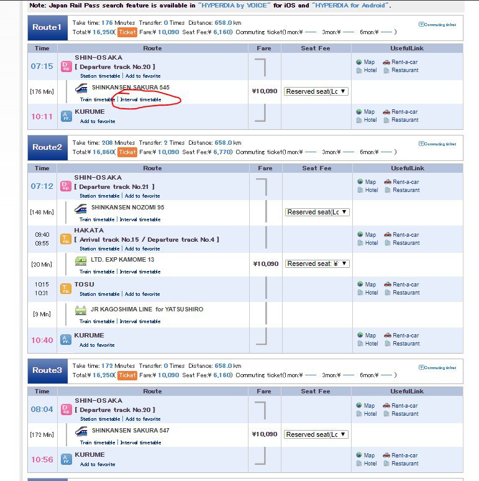Open Route3 Commuting ticket link
Screen dimensions: 479x481
pos(437,367)
